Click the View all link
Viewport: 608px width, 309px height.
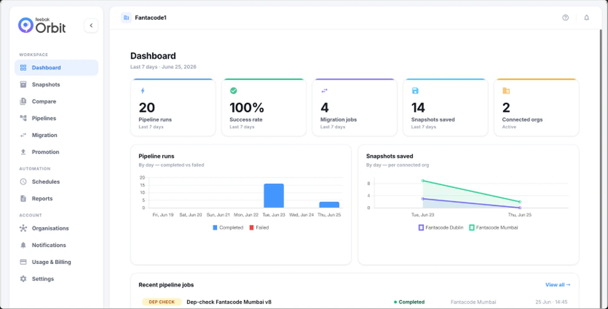point(558,285)
